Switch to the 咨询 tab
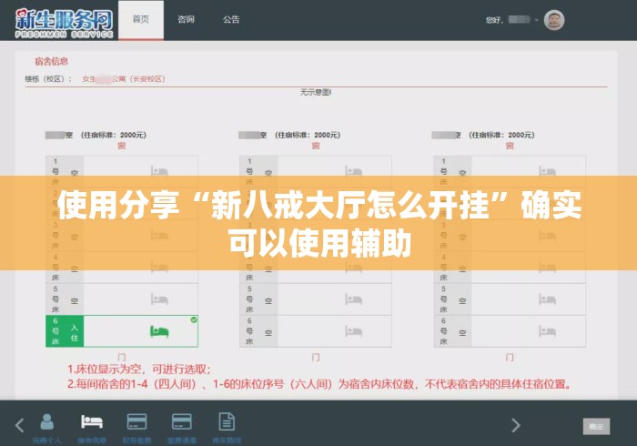637x446 pixels. click(x=186, y=19)
